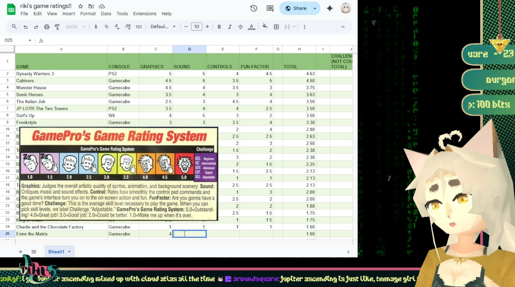Toggle bold formatting
This screenshot has height=287, width=515.
coord(219,27)
